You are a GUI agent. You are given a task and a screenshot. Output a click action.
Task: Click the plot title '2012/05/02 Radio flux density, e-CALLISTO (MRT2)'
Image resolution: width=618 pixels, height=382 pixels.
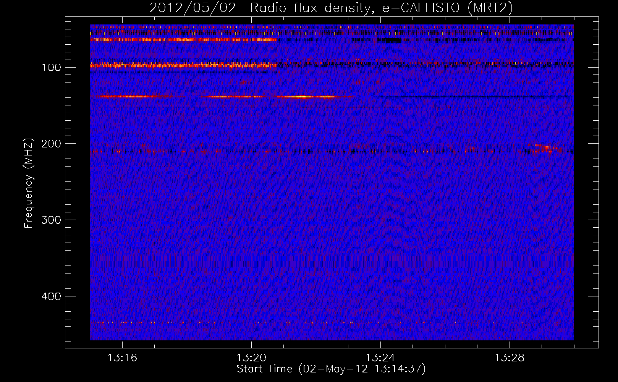[x=331, y=8]
